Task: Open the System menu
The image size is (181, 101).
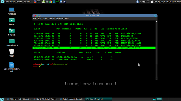Action: (27, 2)
